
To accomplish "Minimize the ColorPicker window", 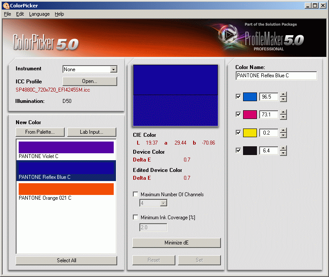I will click(308, 6).
